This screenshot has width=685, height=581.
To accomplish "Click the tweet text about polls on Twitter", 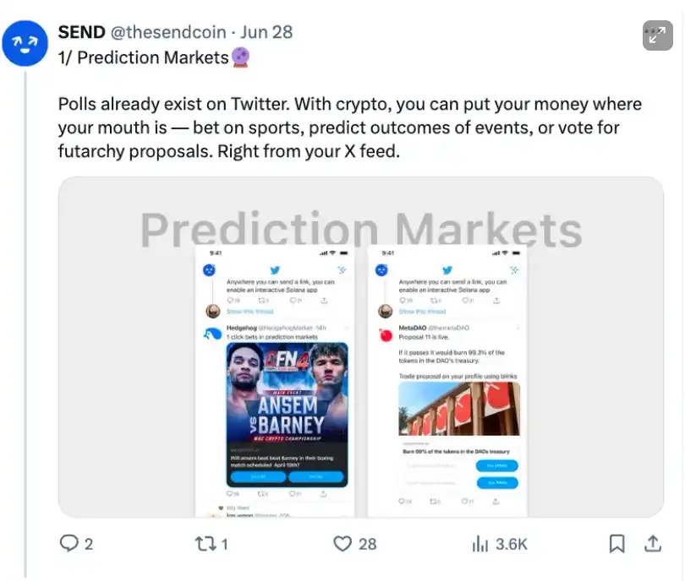I will [x=349, y=128].
